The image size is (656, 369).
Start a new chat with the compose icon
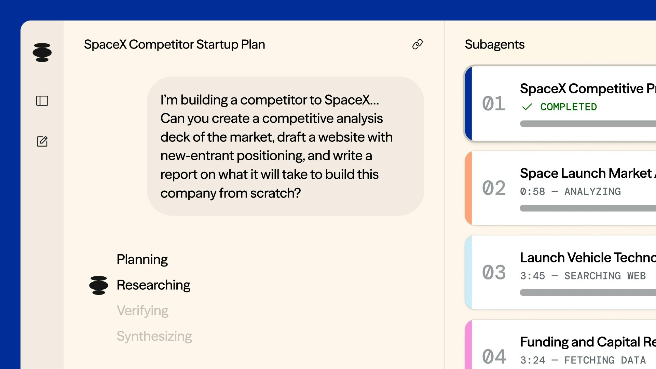point(42,141)
